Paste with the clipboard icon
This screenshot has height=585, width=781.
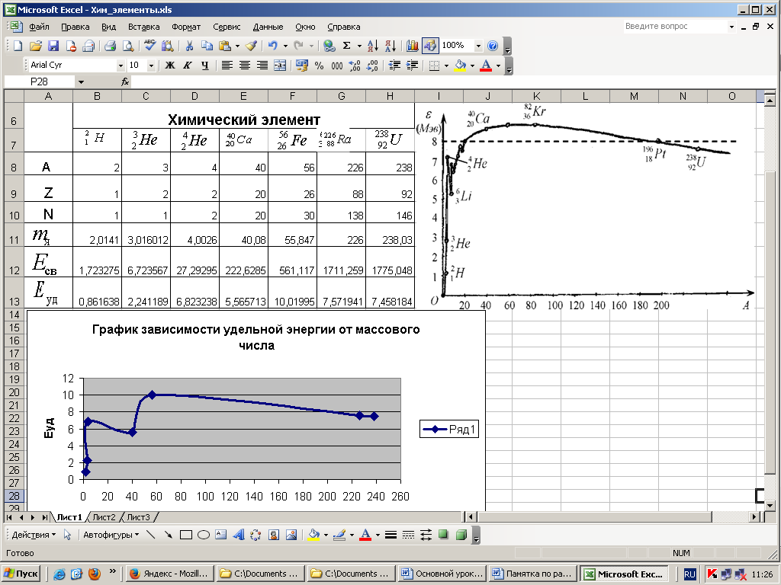click(x=225, y=46)
